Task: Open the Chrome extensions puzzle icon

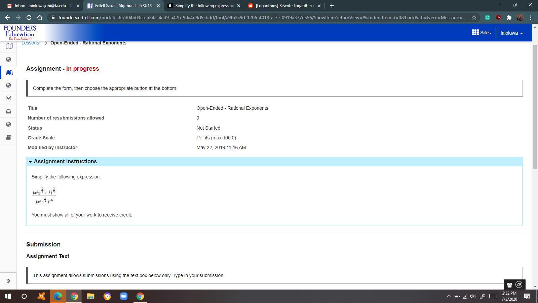Action: (x=509, y=18)
